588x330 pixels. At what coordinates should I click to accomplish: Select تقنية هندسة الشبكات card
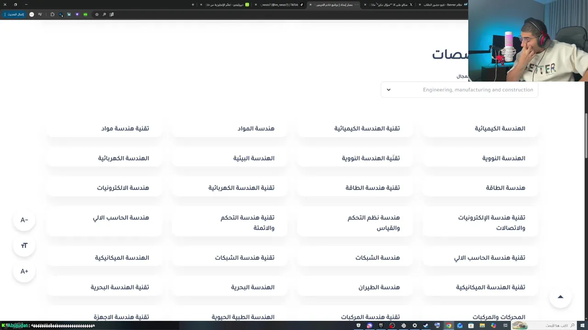pyautogui.click(x=229, y=258)
